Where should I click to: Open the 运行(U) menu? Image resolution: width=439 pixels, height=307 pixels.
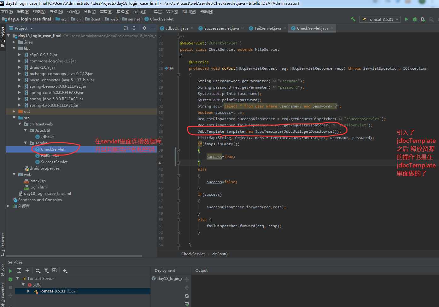[140, 12]
